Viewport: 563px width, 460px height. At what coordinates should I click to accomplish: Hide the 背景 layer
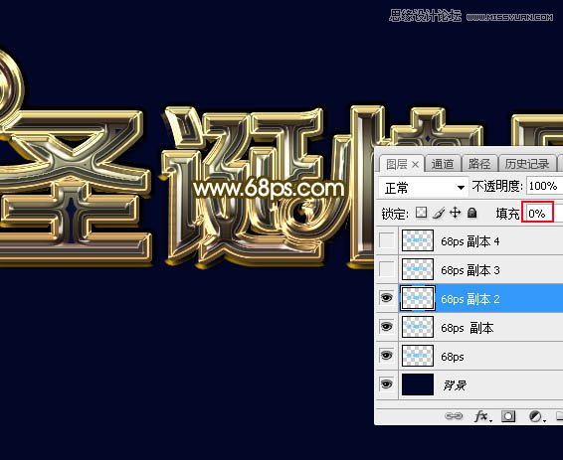(x=386, y=383)
